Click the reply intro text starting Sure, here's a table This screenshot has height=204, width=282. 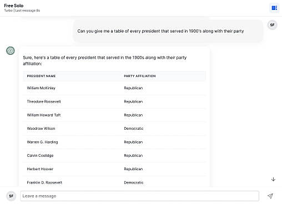[105, 60]
